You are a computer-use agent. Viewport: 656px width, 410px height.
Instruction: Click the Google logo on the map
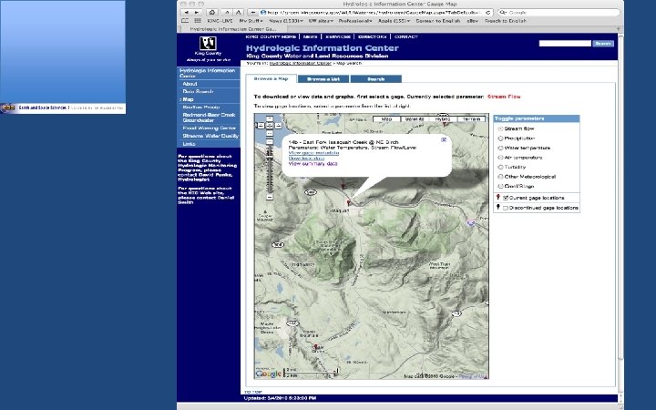click(x=269, y=374)
